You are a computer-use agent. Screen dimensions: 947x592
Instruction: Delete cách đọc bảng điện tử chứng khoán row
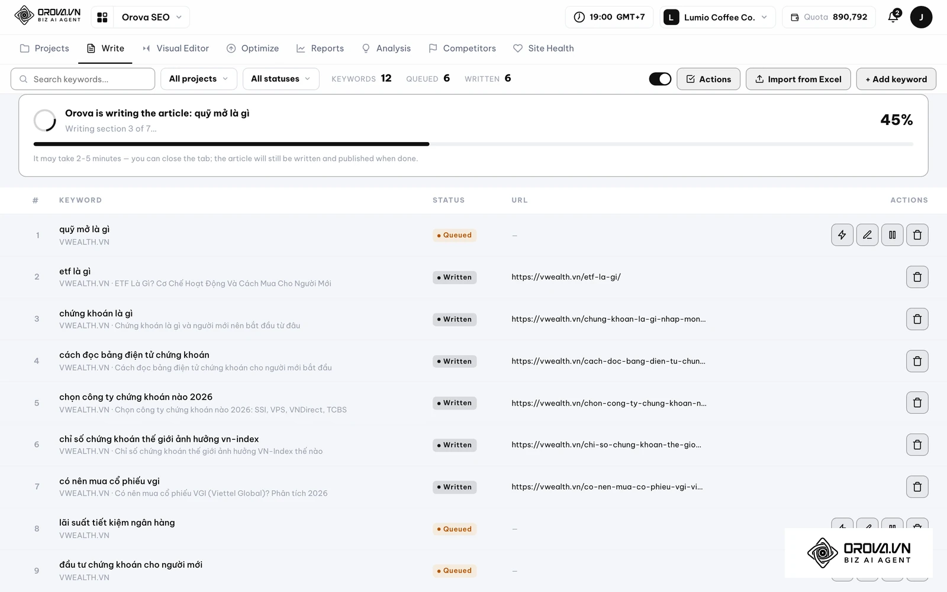917,361
